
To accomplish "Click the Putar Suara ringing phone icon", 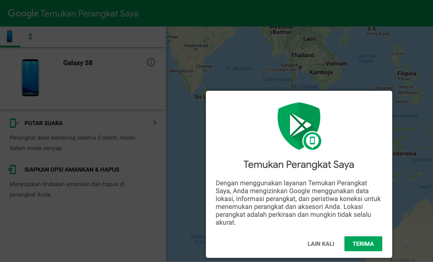I will click(x=14, y=123).
